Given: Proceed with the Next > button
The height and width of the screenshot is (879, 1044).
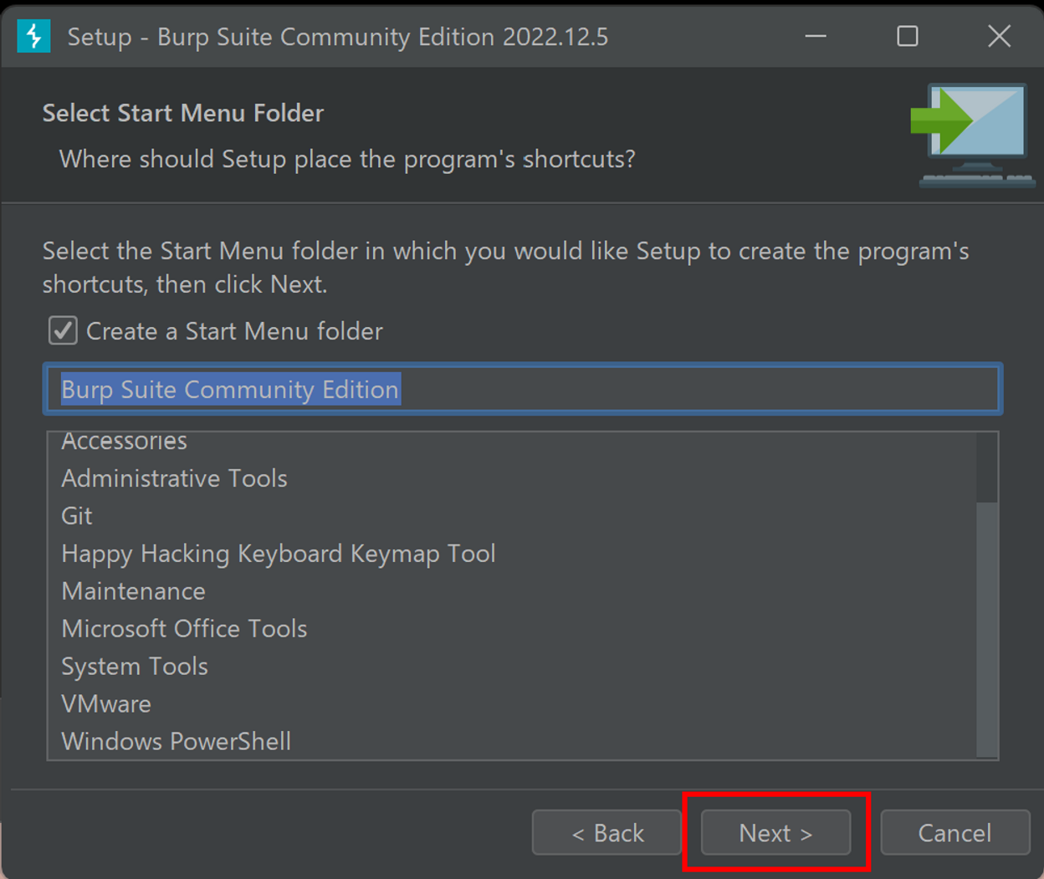Looking at the screenshot, I should point(776,832).
